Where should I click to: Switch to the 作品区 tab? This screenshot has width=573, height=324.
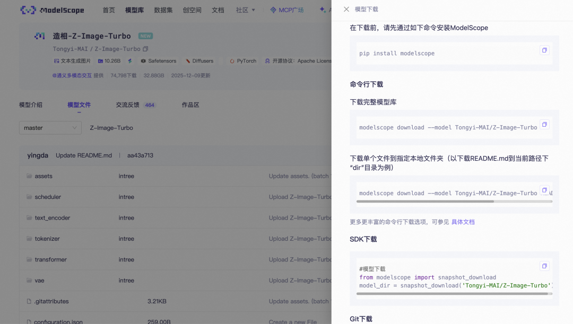pos(190,105)
